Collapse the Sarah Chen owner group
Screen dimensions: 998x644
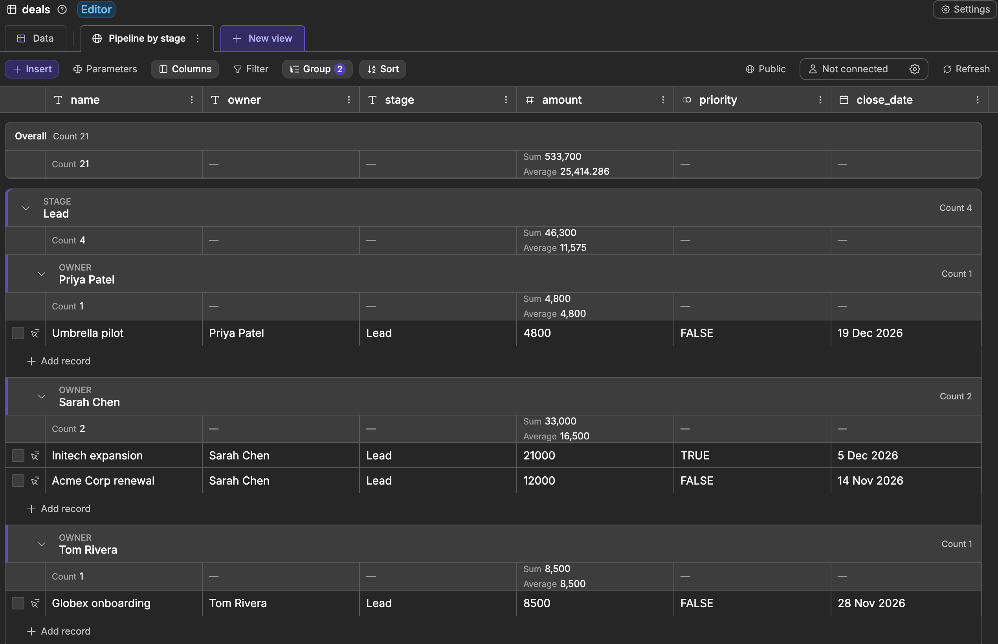pyautogui.click(x=41, y=397)
